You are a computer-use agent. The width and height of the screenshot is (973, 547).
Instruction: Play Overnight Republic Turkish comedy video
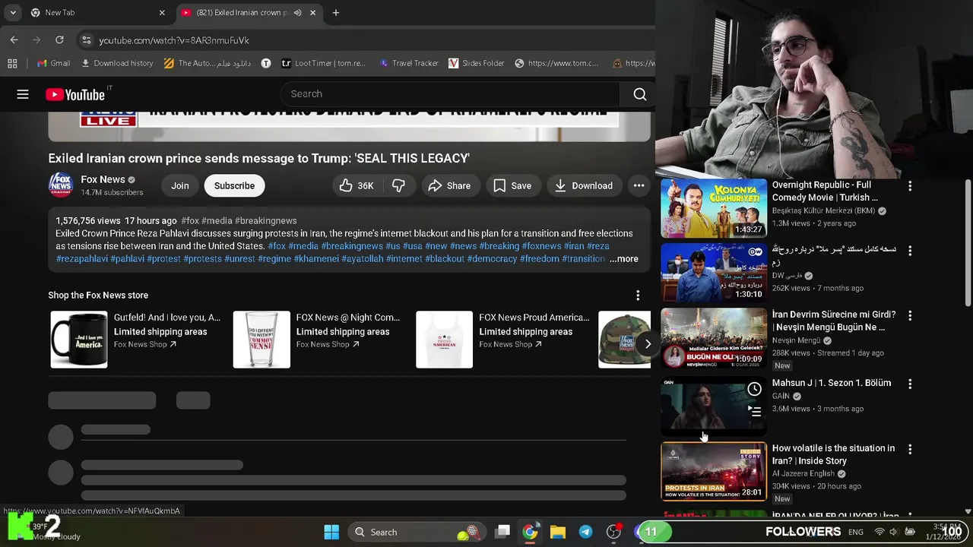(714, 207)
